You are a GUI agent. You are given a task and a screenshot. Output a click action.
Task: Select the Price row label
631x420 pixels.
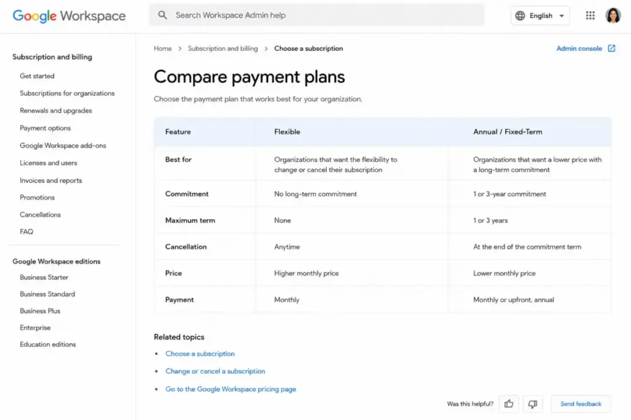(173, 273)
